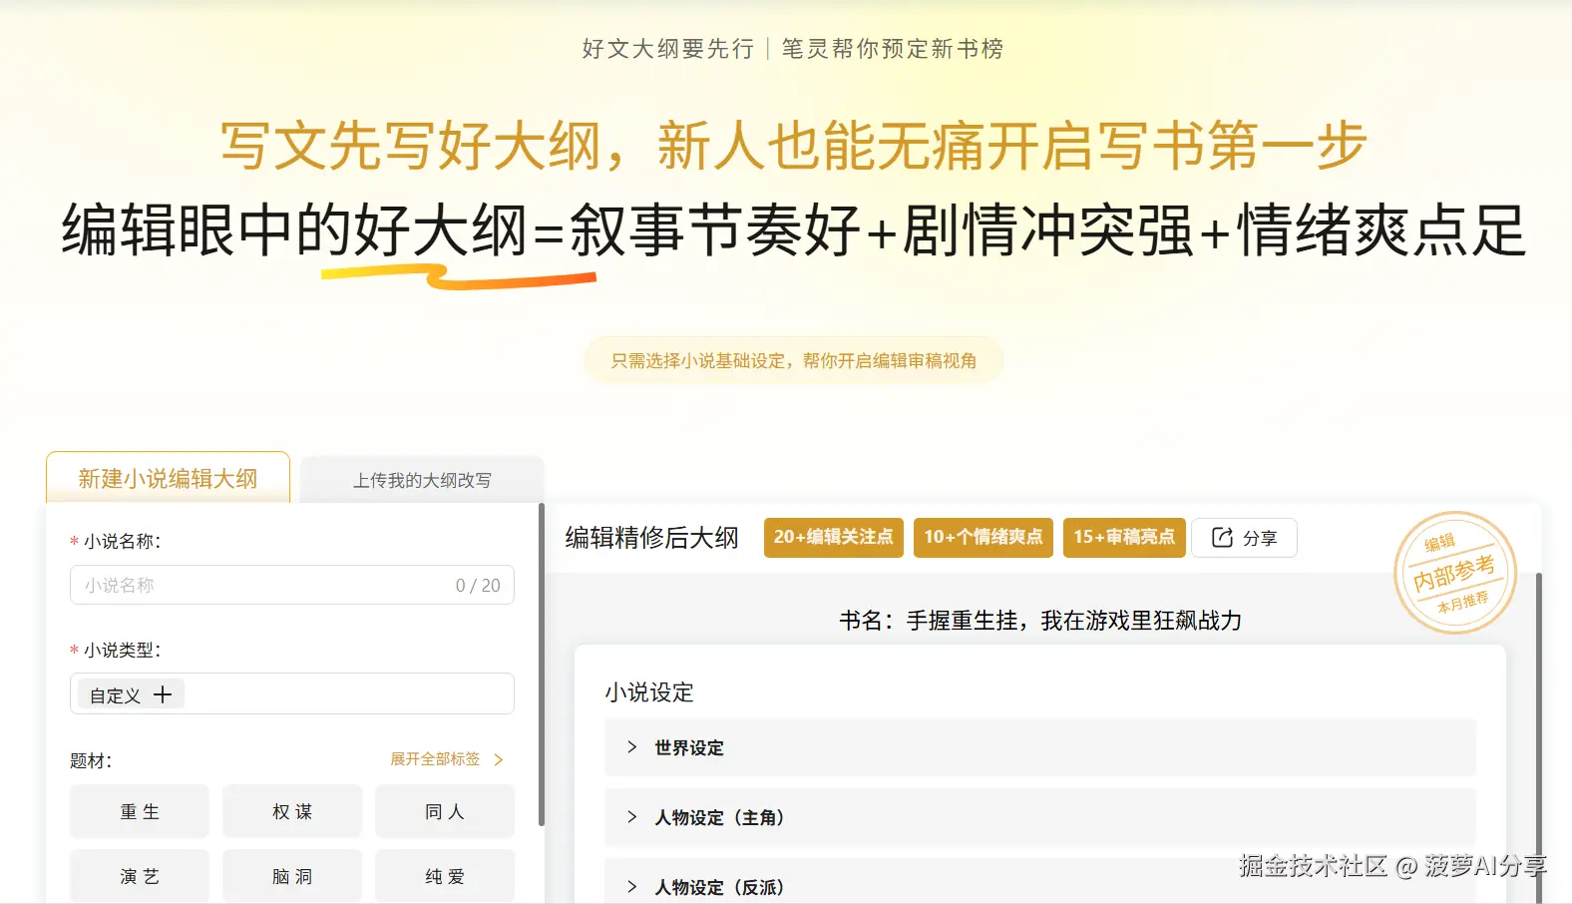This screenshot has height=904, width=1572.
Task: Click the 编辑精修后大纲 heading
Action: tap(651, 538)
